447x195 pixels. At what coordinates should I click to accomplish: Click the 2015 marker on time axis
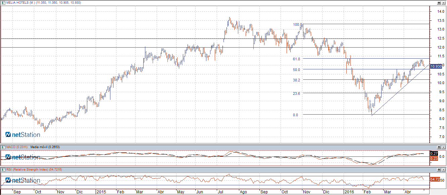(101, 192)
